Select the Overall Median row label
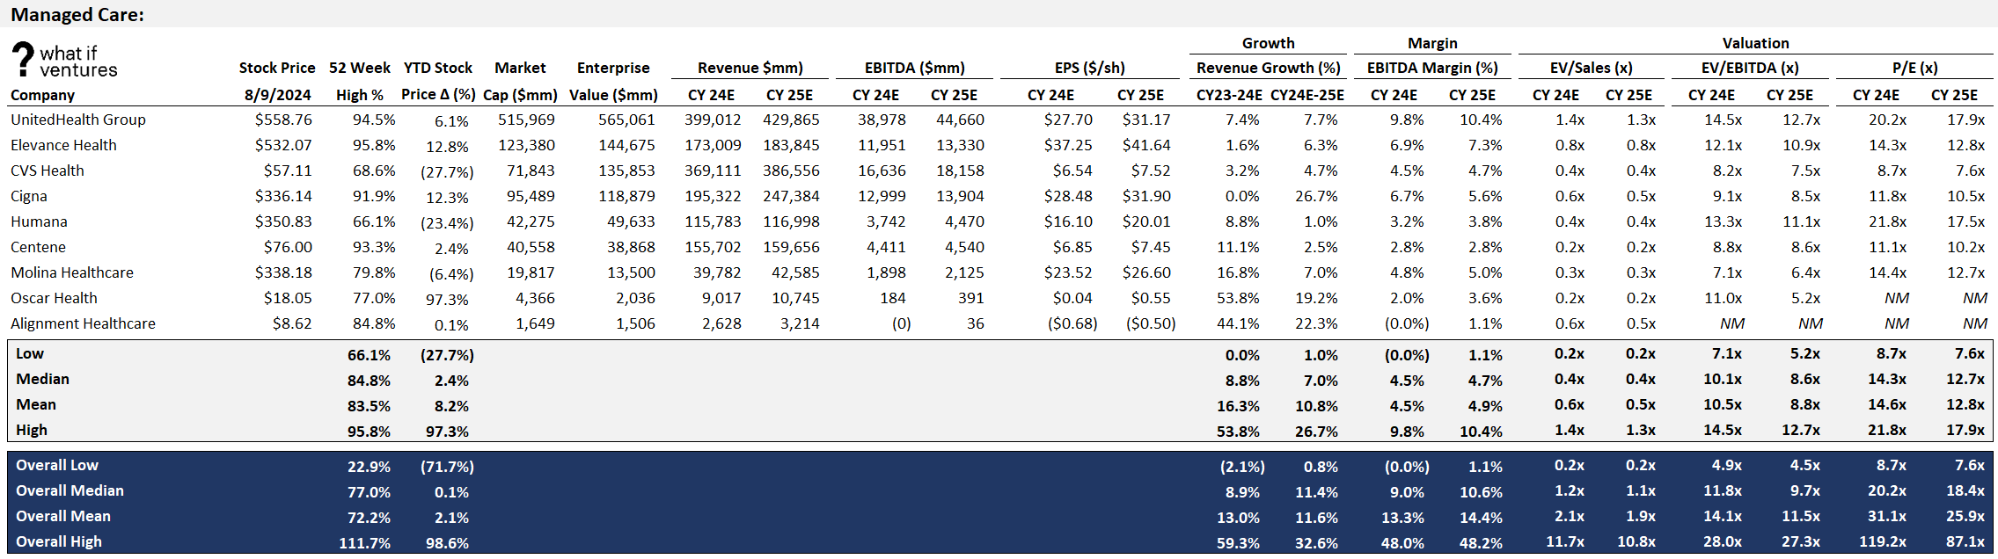The height and width of the screenshot is (559, 1998). coord(70,490)
